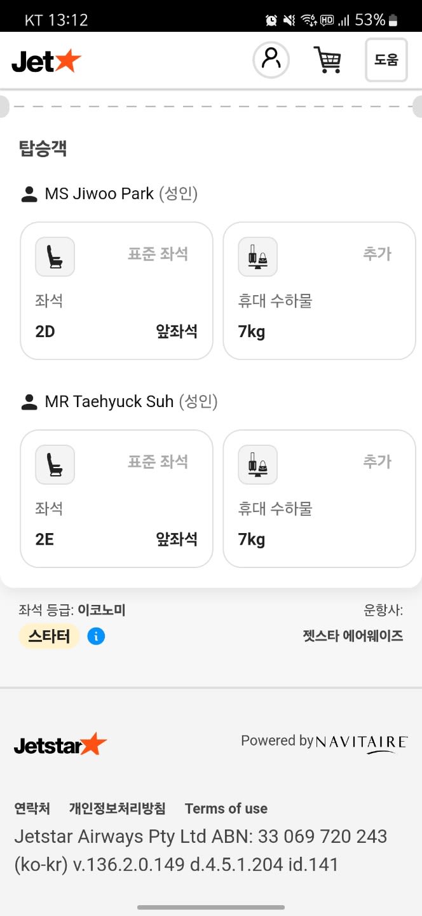Select Jiwoo Park's seat 2D card

pos(116,291)
